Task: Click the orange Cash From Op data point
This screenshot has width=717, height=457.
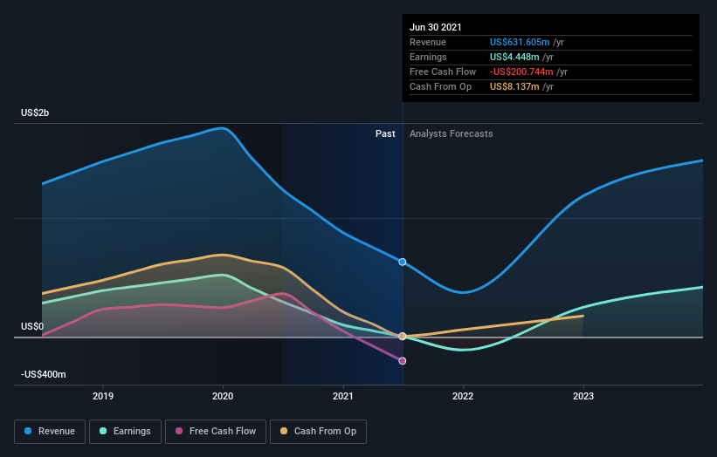Action: [403, 337]
